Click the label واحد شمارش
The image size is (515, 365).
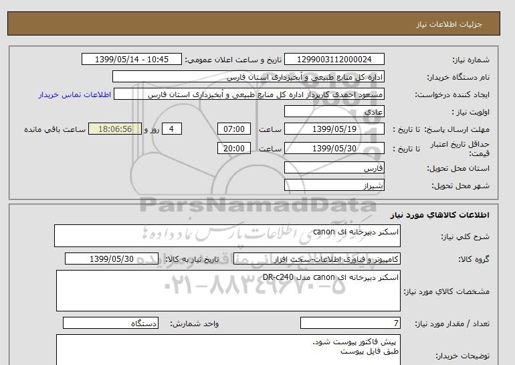(x=194, y=324)
